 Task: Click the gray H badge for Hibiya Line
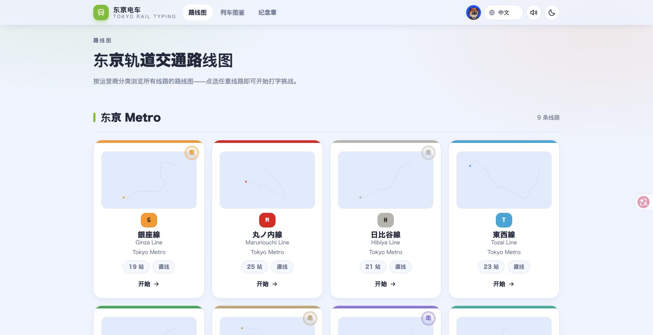coord(386,220)
